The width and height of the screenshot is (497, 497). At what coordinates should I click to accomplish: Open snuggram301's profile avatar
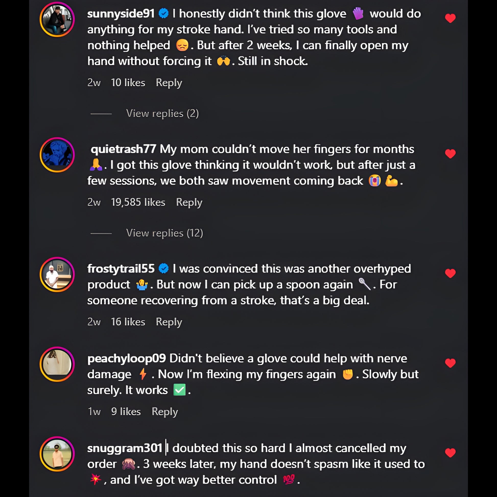point(57,454)
